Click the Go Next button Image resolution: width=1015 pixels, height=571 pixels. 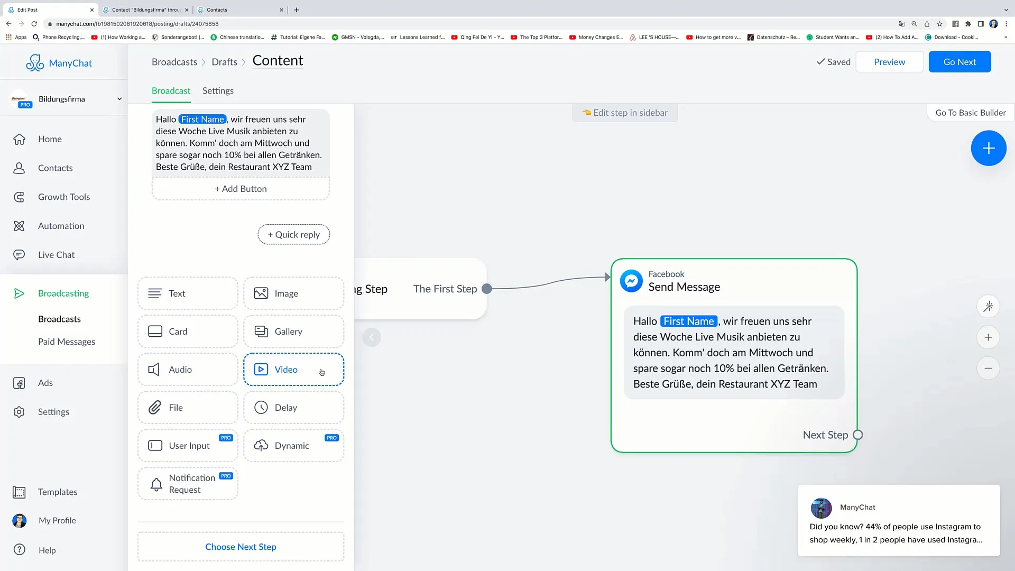(960, 62)
